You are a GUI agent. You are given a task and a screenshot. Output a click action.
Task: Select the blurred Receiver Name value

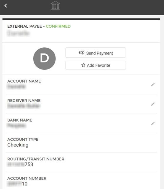[24, 106]
